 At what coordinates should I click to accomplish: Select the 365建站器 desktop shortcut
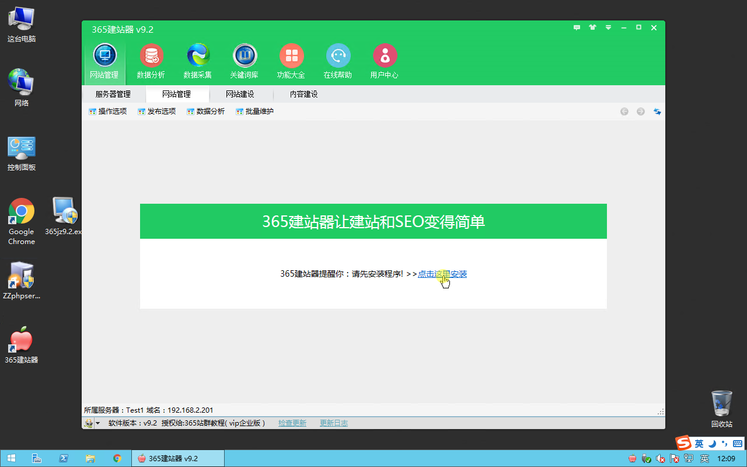click(x=22, y=344)
